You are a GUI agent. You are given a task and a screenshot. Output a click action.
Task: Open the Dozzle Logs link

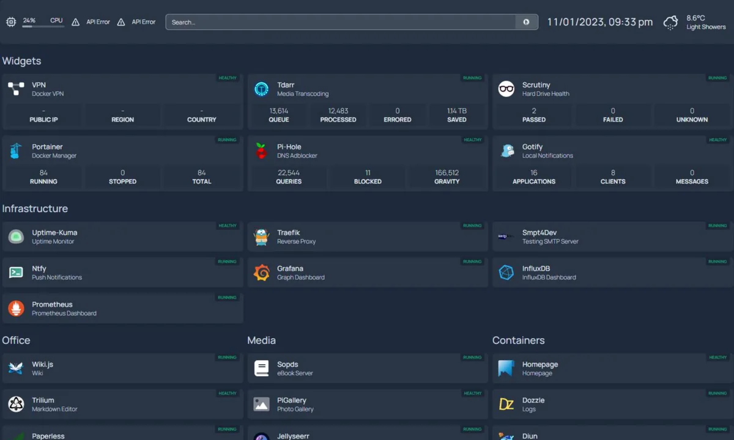[533, 404]
